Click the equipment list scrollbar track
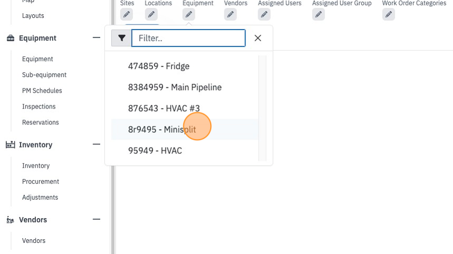The width and height of the screenshot is (453, 254). point(262,108)
